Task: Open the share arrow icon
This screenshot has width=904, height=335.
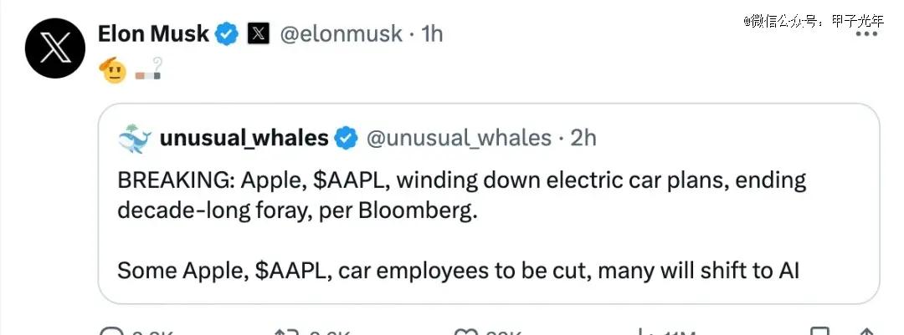Action: (866, 332)
